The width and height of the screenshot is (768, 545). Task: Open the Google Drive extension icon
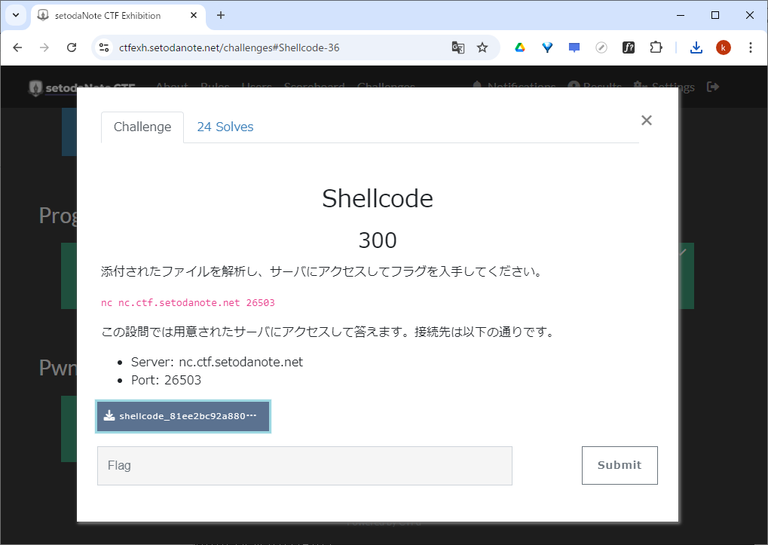(520, 47)
